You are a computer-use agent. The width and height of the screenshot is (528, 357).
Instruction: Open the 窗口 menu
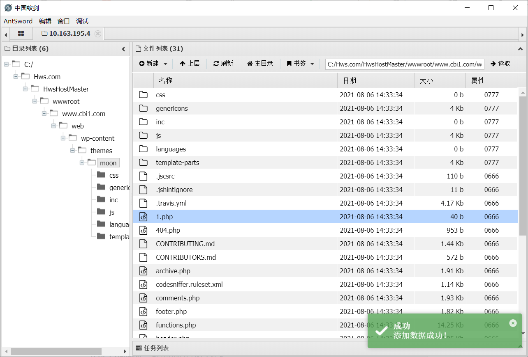click(x=64, y=21)
